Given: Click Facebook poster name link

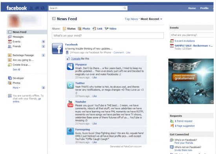Looking at the screenshot, I should point(71,45).
